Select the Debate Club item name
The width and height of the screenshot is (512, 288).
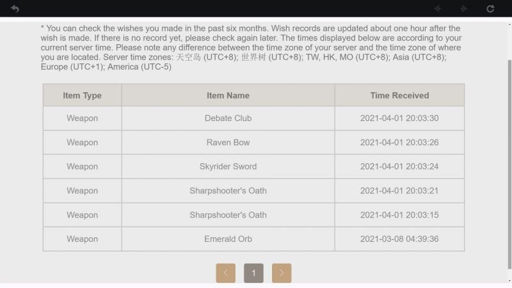click(x=228, y=118)
